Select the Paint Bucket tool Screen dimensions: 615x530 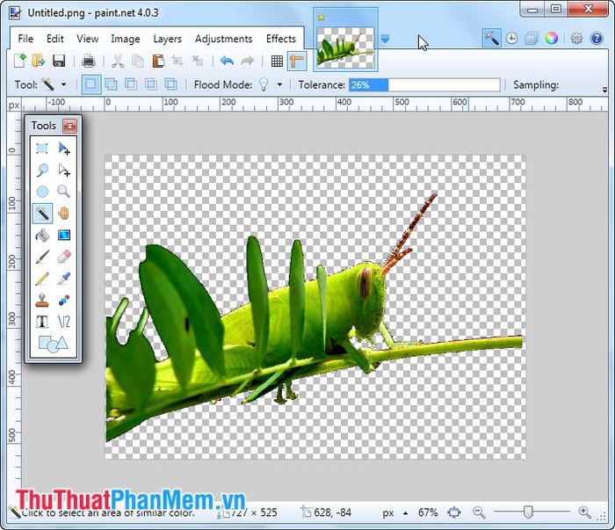point(42,236)
